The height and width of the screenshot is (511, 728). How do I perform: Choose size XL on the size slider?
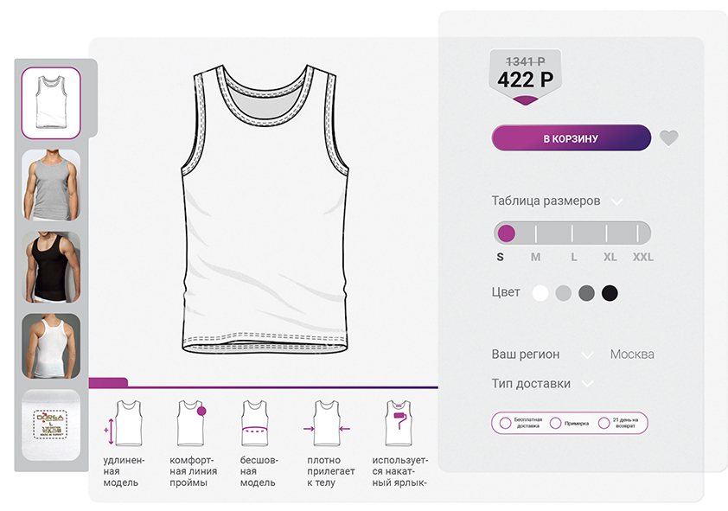coord(610,233)
